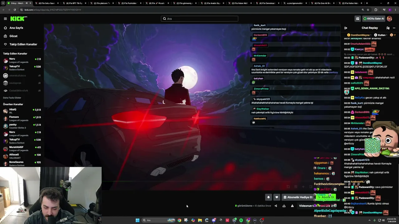
Task: Switch to X'te Anakin Skywalker tab
Action: click(212, 3)
